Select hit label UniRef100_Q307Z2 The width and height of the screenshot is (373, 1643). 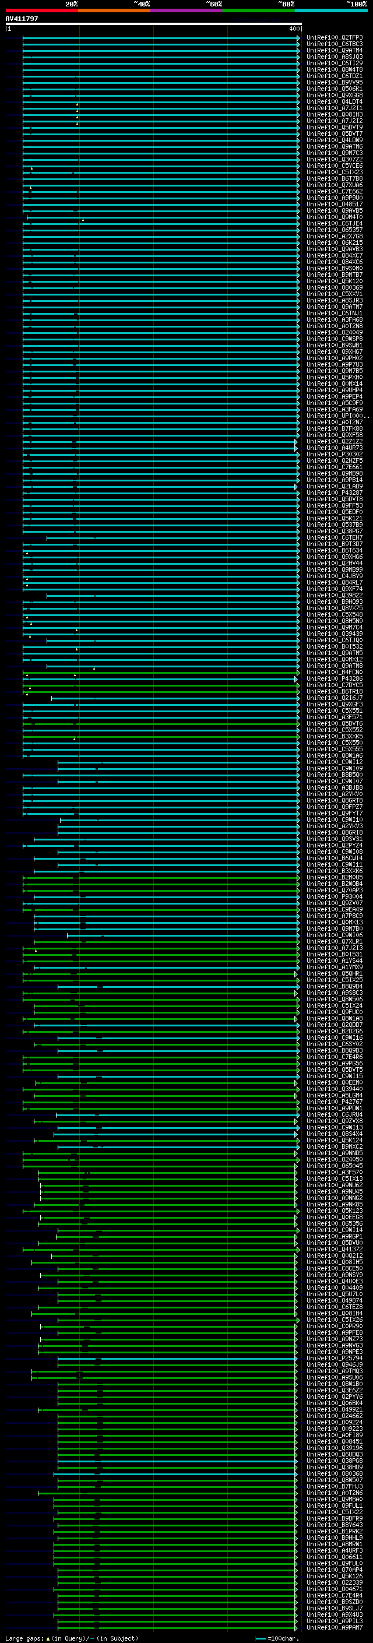pos(335,160)
